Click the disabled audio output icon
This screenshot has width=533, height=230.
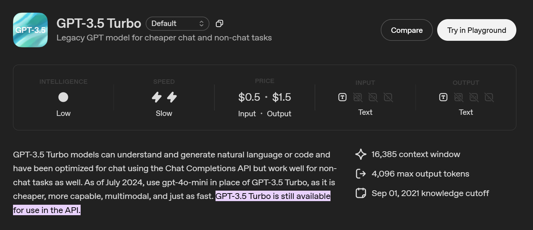coord(474,97)
